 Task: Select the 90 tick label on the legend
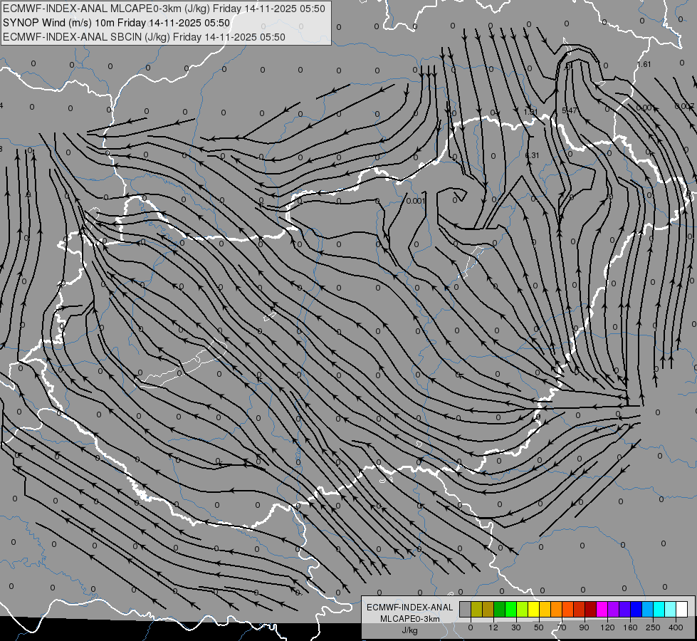click(584, 627)
